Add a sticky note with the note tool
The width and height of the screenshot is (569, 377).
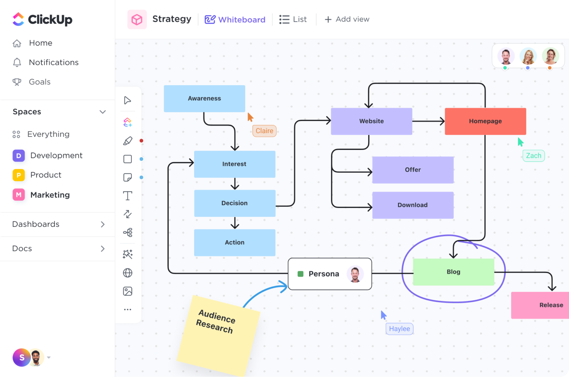click(x=127, y=177)
